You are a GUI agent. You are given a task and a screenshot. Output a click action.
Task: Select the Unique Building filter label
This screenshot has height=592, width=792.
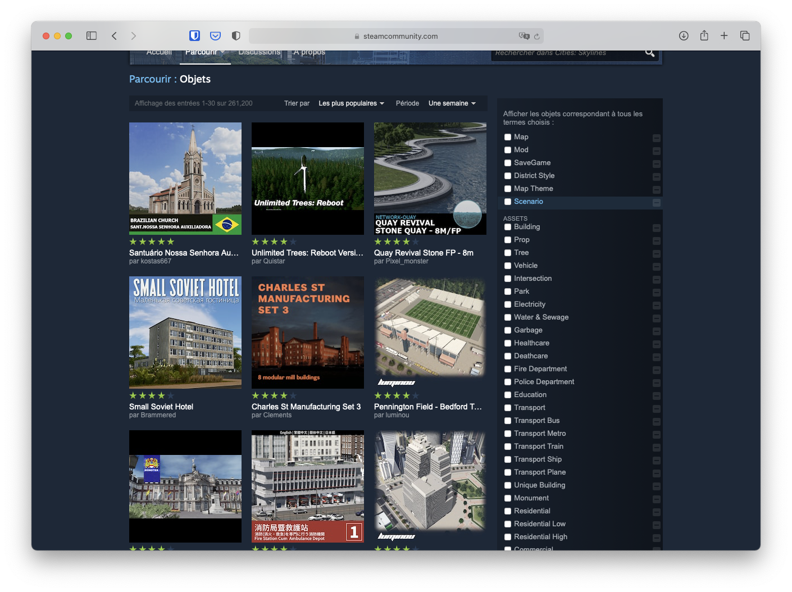(x=539, y=485)
